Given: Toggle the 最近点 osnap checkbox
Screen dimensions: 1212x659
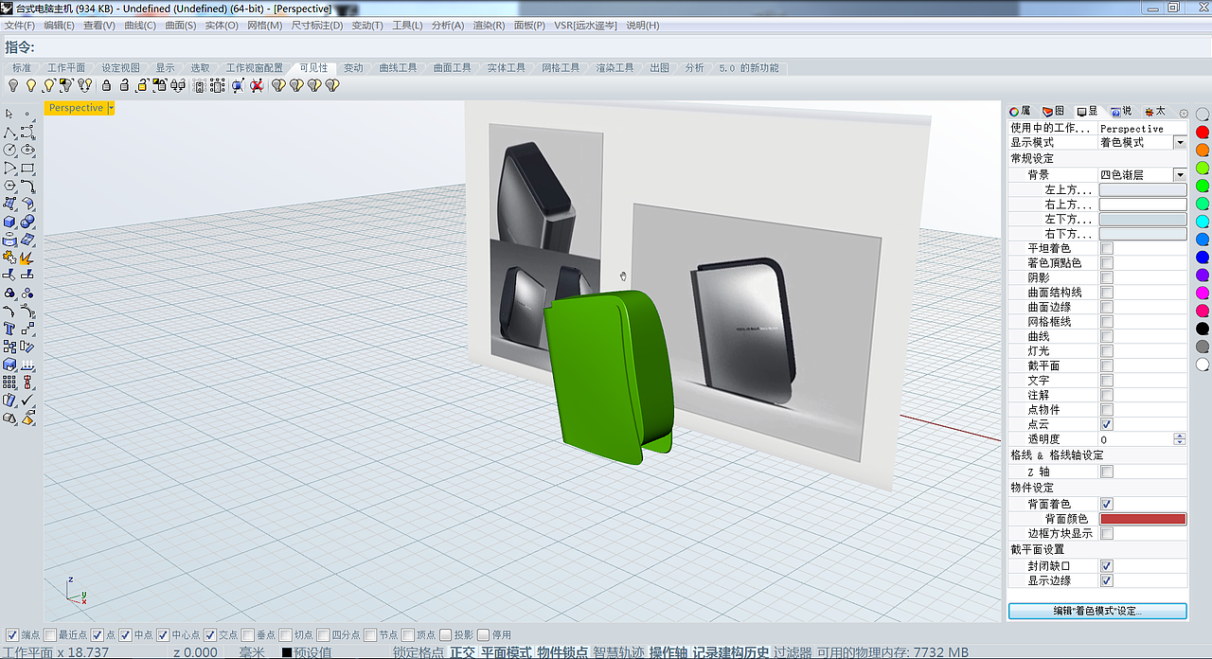Looking at the screenshot, I should coord(49,634).
